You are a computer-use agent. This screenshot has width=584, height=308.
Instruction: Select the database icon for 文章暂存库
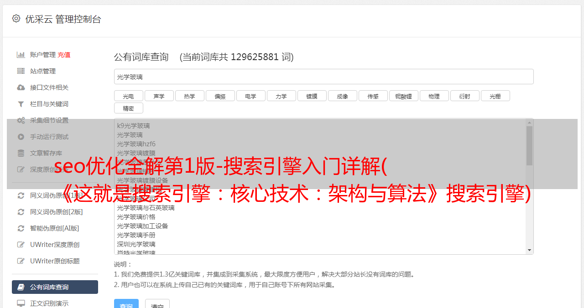[21, 153]
